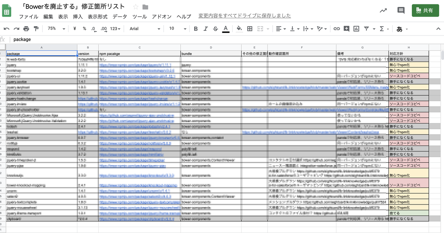Toggle italic formatting
Viewport: 444px width, 233px height.
[206, 29]
